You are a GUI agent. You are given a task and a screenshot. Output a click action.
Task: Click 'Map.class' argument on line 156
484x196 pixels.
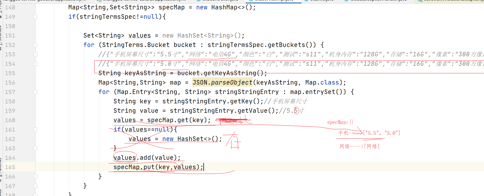pyautogui.click(x=322, y=82)
